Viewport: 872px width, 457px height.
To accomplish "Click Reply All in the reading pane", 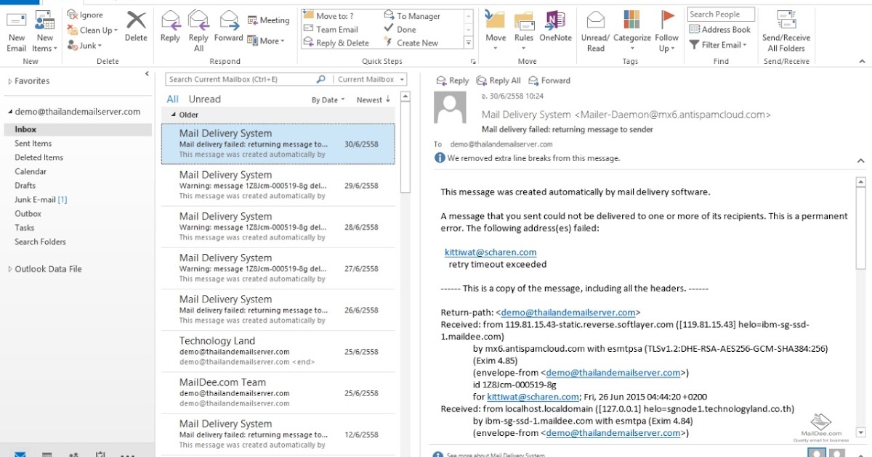I will tap(498, 81).
